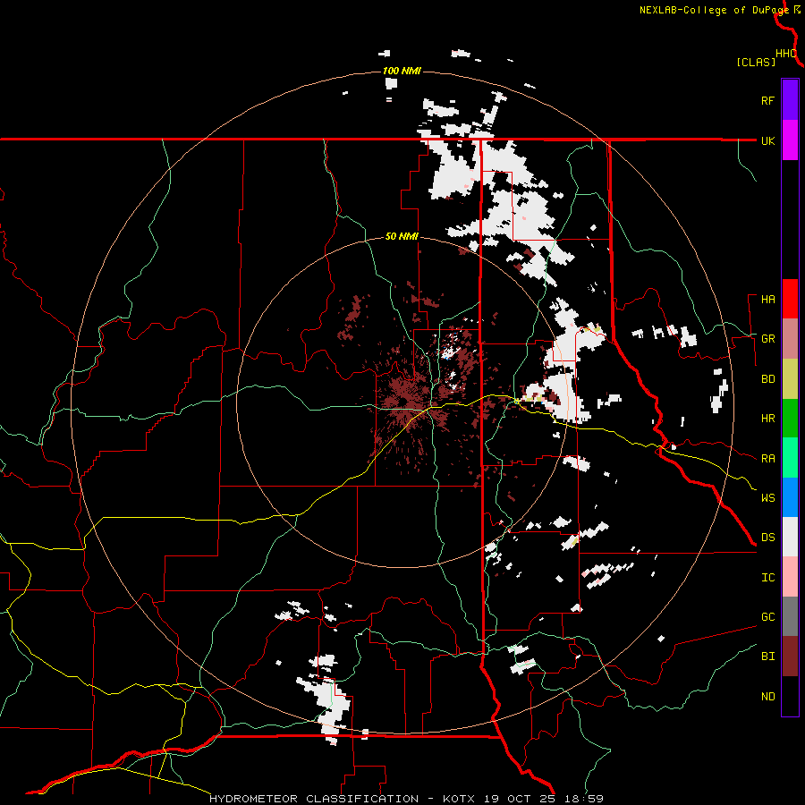Click the HR legend label
The height and width of the screenshot is (805, 805).
click(x=767, y=419)
